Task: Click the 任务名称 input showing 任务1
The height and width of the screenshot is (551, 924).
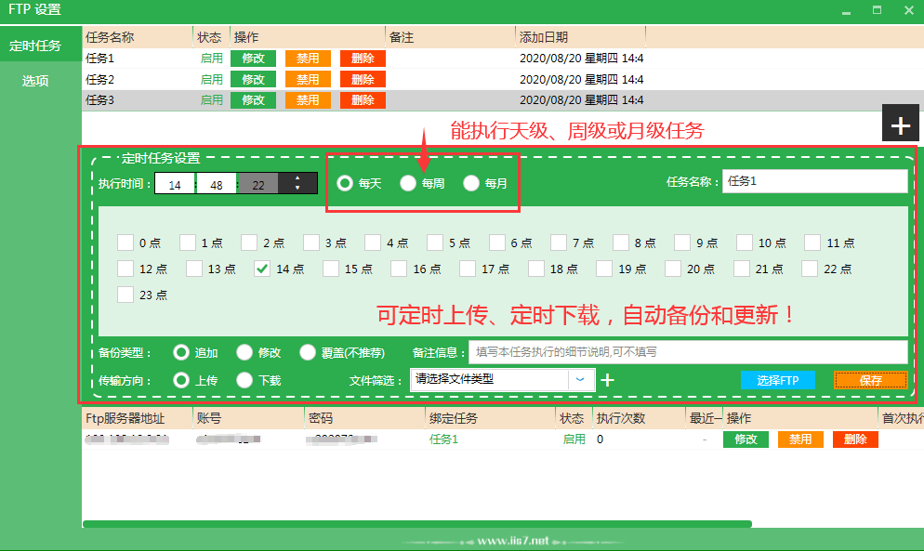Action: point(815,180)
